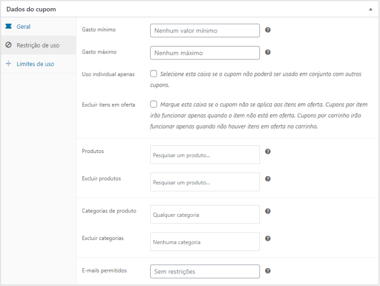Click help icon beside Gasto máximo
The height and width of the screenshot is (286, 380).
268,52
